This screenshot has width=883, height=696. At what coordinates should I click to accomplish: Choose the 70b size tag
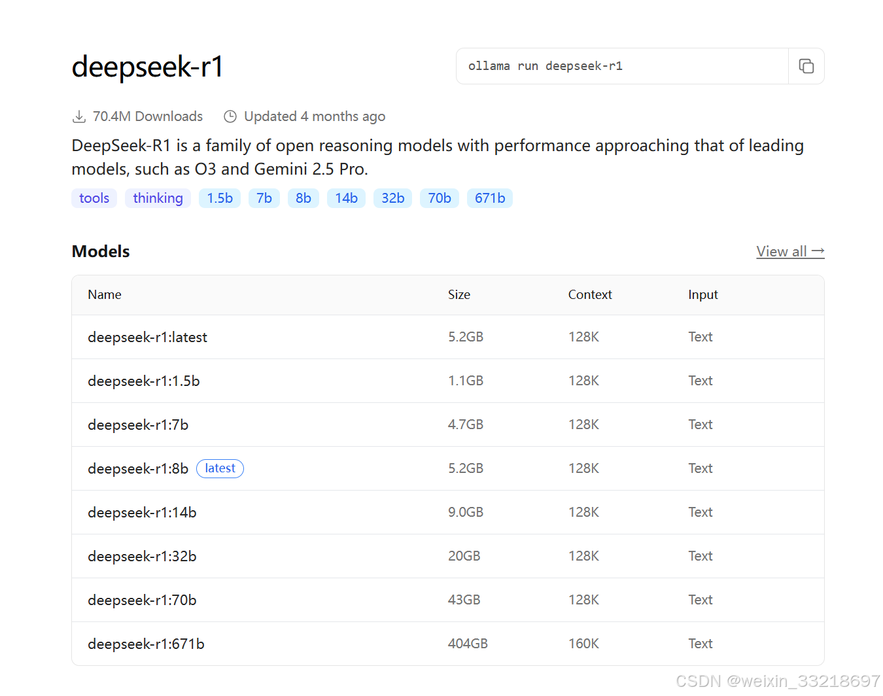440,198
